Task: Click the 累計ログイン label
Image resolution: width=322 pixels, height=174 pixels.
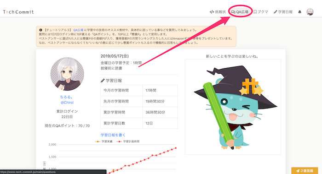Action: 67,111
